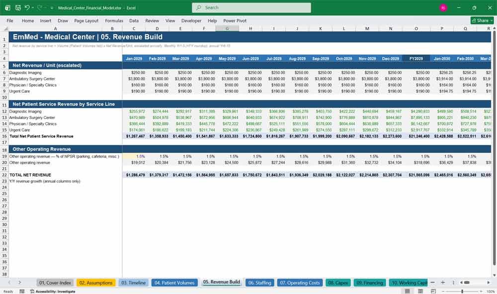Viewport: 497px width, 294px height.
Task: Click the Search box in title bar
Action: tap(251, 7)
